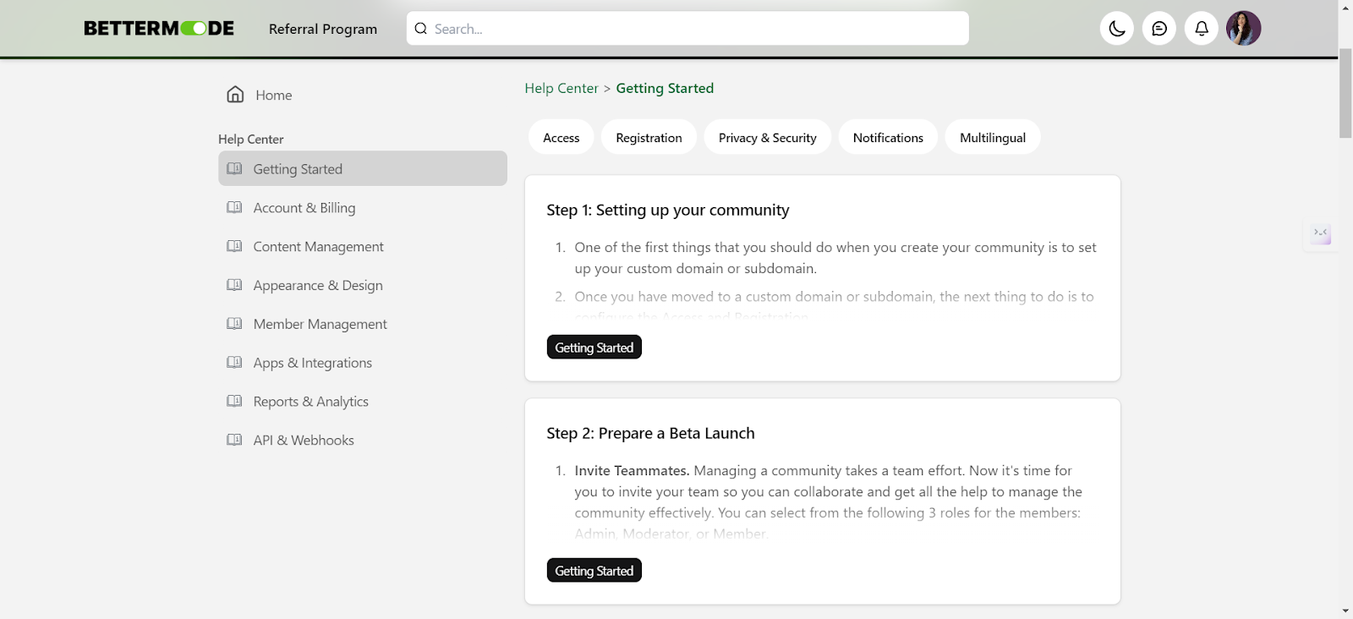This screenshot has width=1353, height=619.
Task: Click the Getting Started breadcrumb
Action: [665, 88]
